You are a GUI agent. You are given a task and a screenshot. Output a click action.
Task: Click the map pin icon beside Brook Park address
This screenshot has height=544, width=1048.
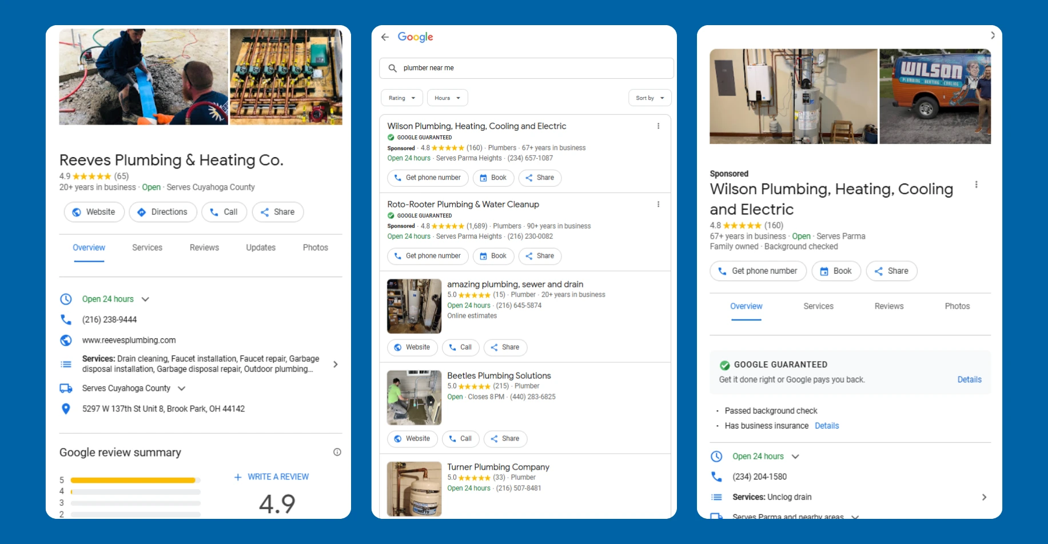pyautogui.click(x=66, y=409)
